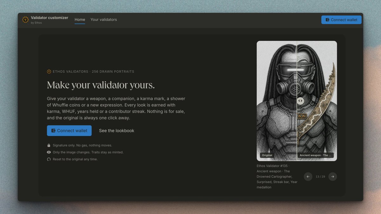Click the Ancient weapon label on portrait

pyautogui.click(x=316, y=155)
